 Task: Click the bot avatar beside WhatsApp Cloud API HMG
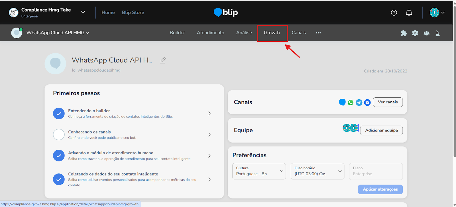tap(17, 33)
